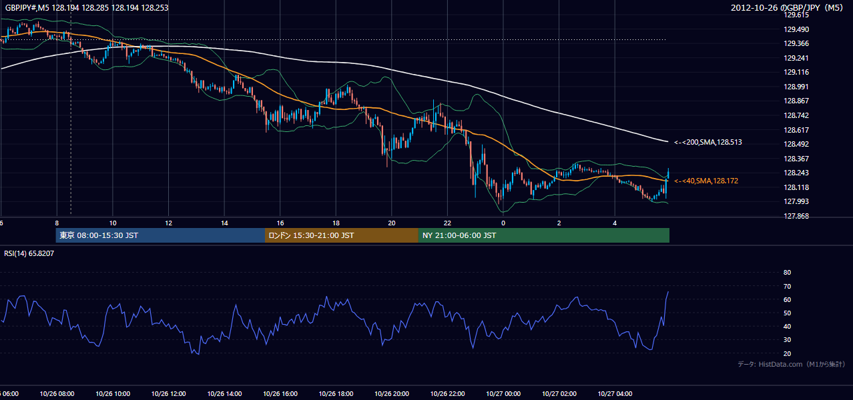The image size is (853, 400).
Task: Click hour marker 12 under price chart
Action: (169, 223)
